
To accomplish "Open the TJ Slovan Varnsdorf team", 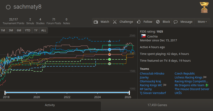I will point(153,93).
